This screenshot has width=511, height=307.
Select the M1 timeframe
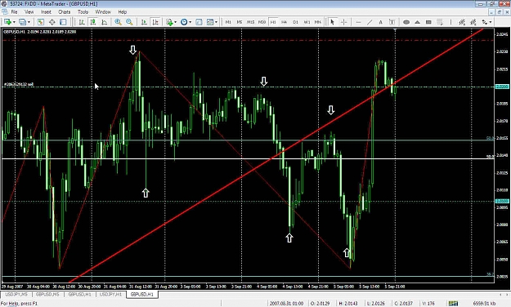coord(228,22)
